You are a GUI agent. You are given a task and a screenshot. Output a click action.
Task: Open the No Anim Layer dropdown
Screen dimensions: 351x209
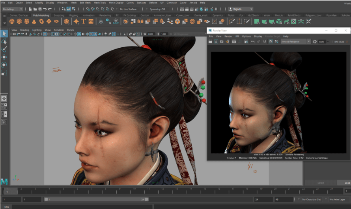point(339,200)
